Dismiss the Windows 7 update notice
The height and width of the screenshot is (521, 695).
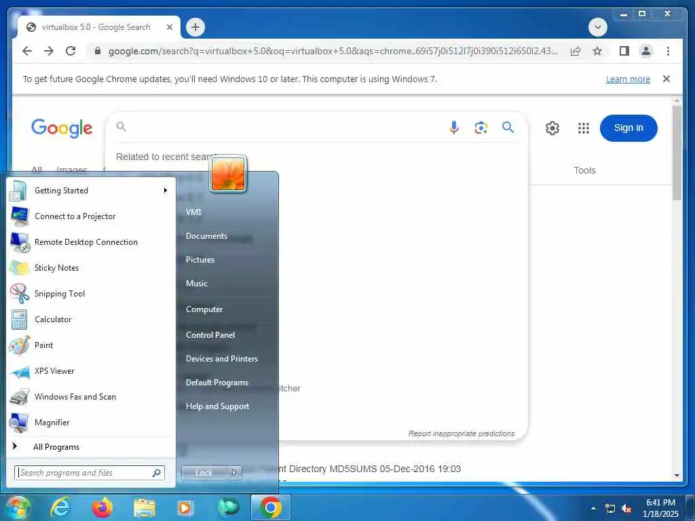click(666, 79)
